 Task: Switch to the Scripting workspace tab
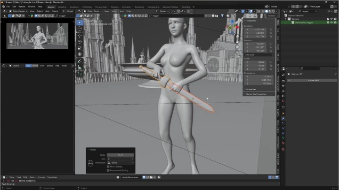(186, 7)
